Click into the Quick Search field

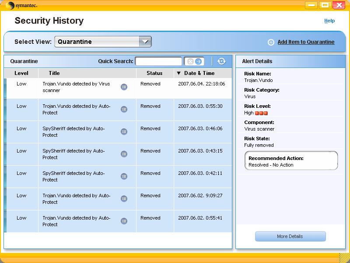click(158, 61)
